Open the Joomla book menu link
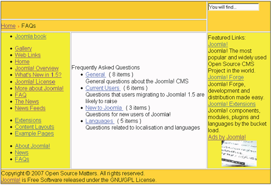The image size is (271, 185). tap(31, 36)
